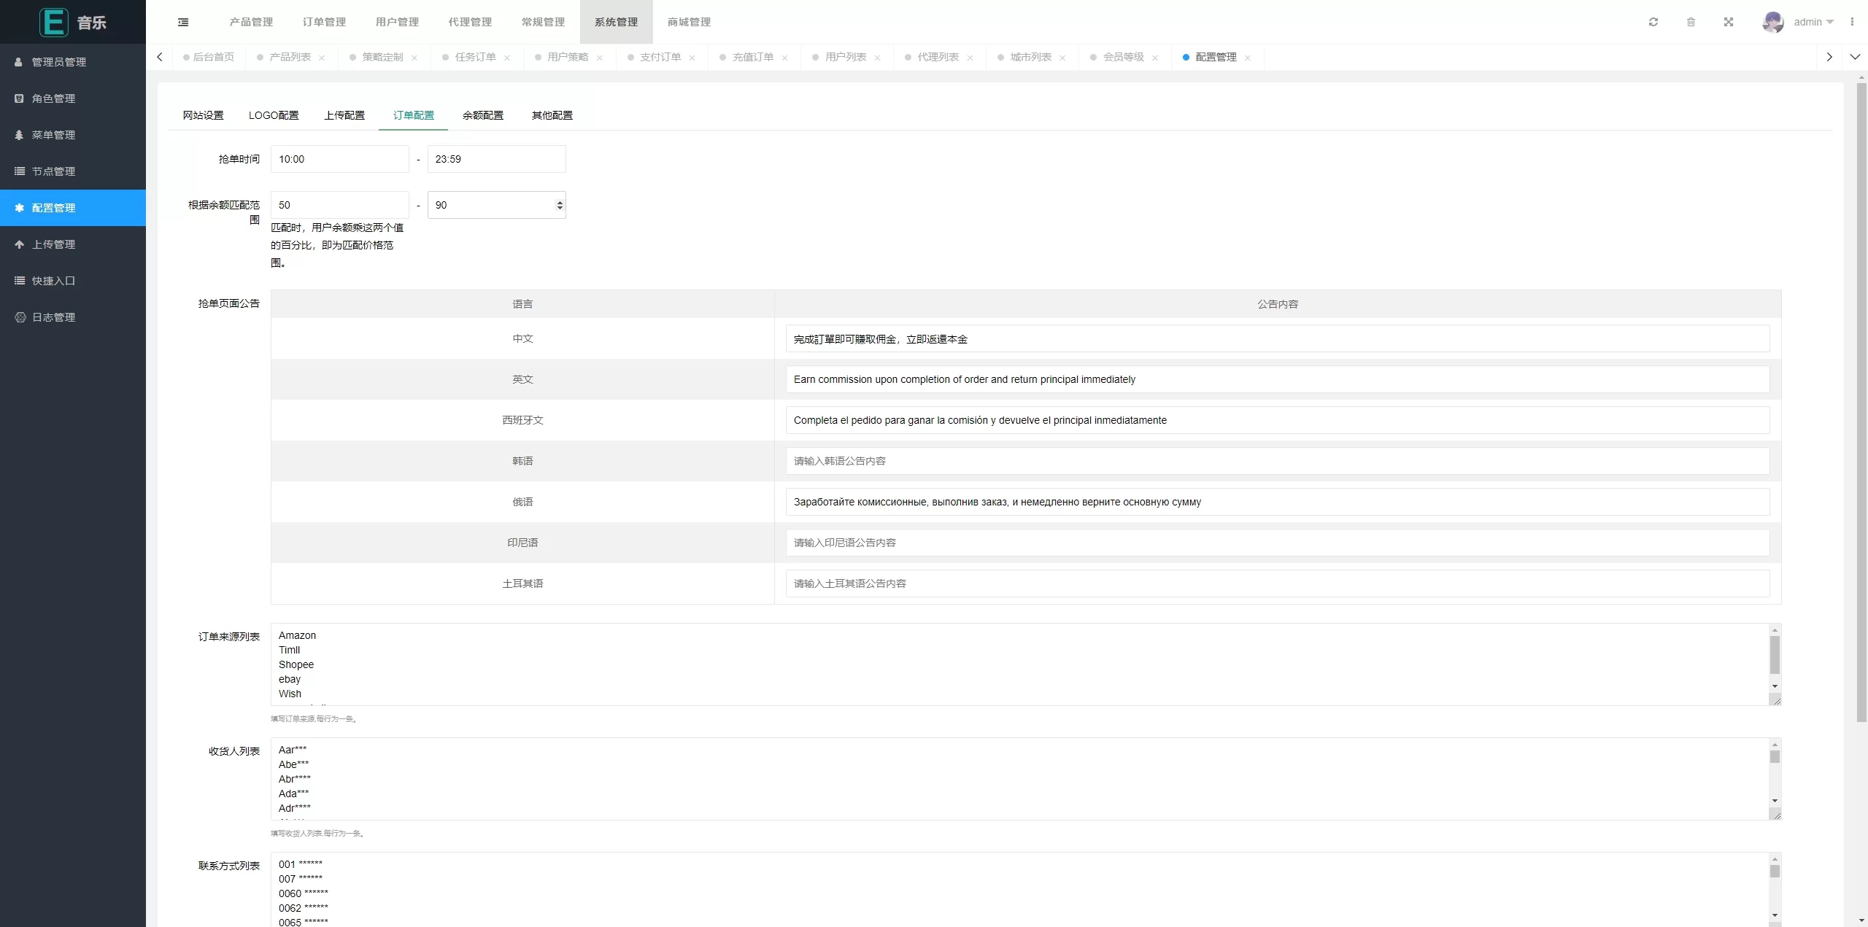Close the 产品列表 tab
Viewport: 1868px width, 927px height.
point(322,58)
